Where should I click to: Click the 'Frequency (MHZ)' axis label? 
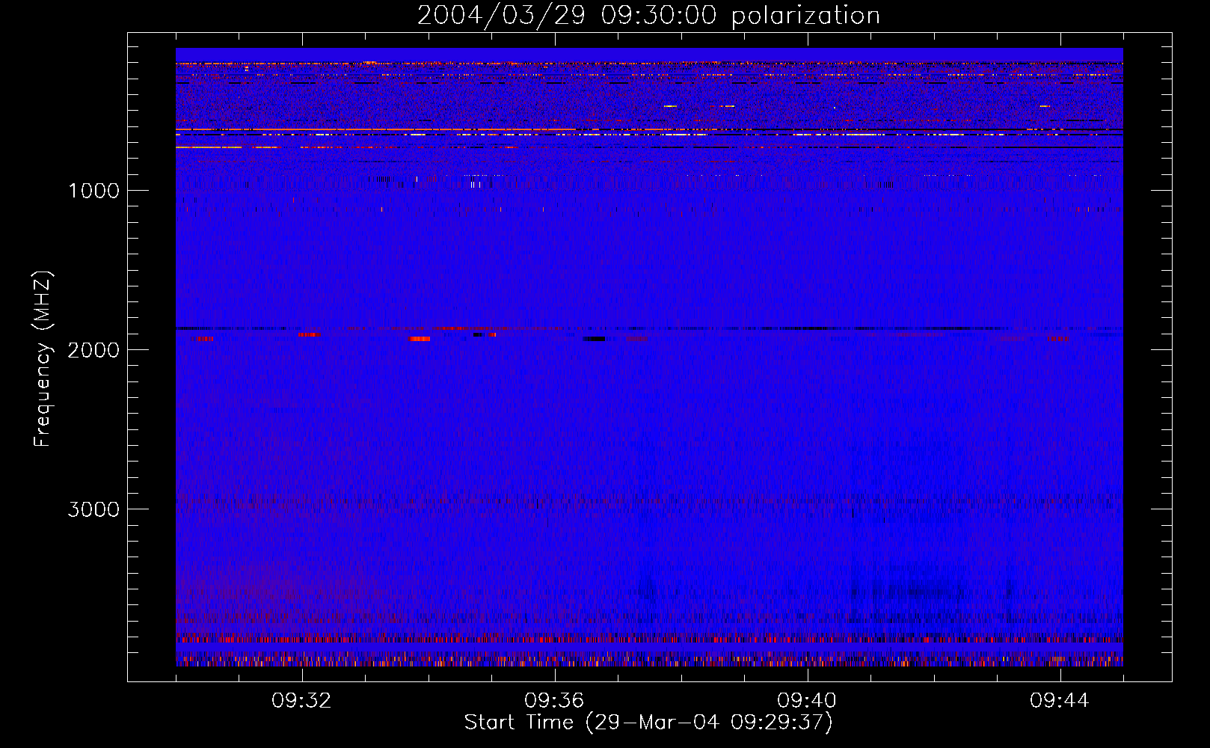point(43,359)
